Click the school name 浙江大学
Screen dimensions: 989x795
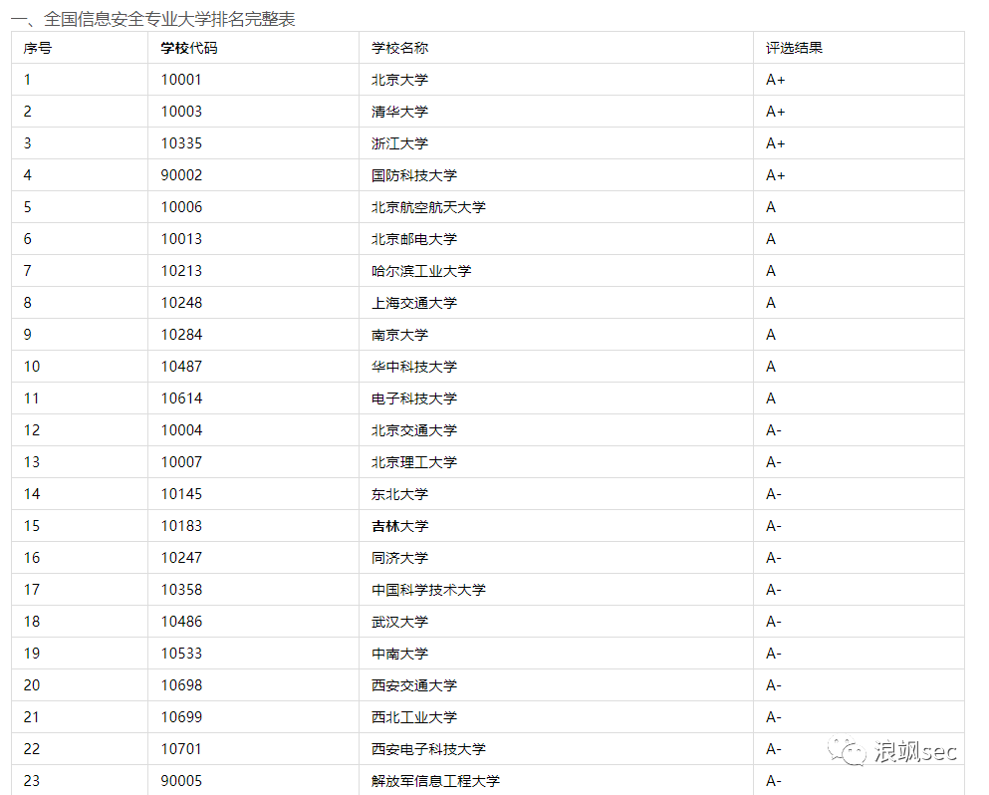pyautogui.click(x=400, y=143)
